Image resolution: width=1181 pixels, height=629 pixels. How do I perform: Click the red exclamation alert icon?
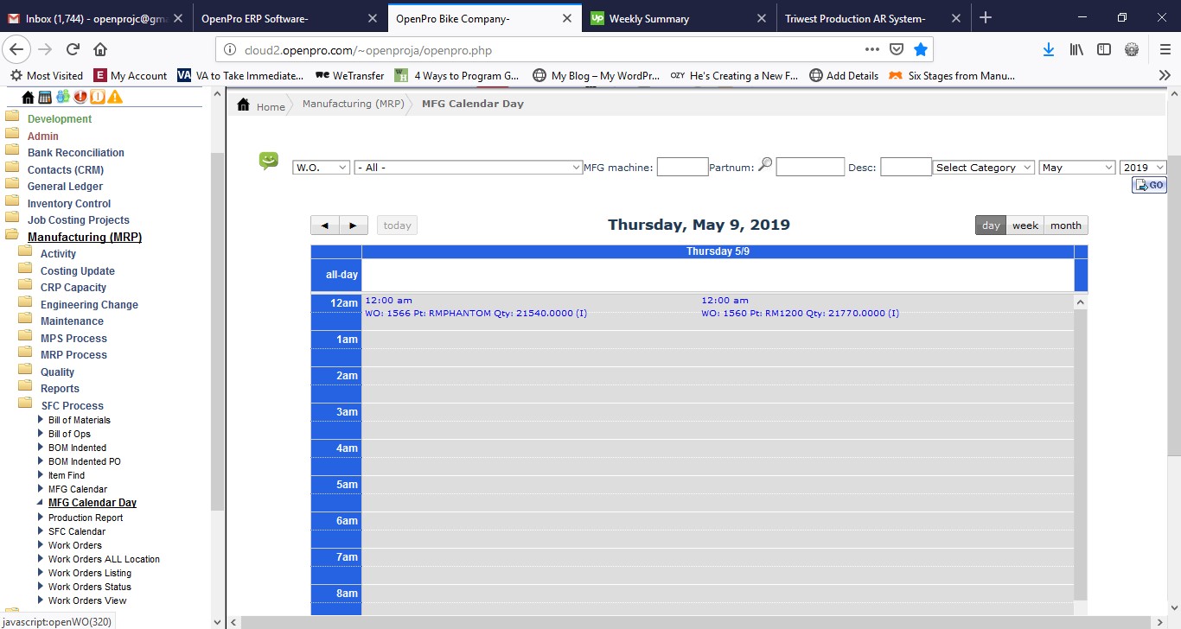80,97
